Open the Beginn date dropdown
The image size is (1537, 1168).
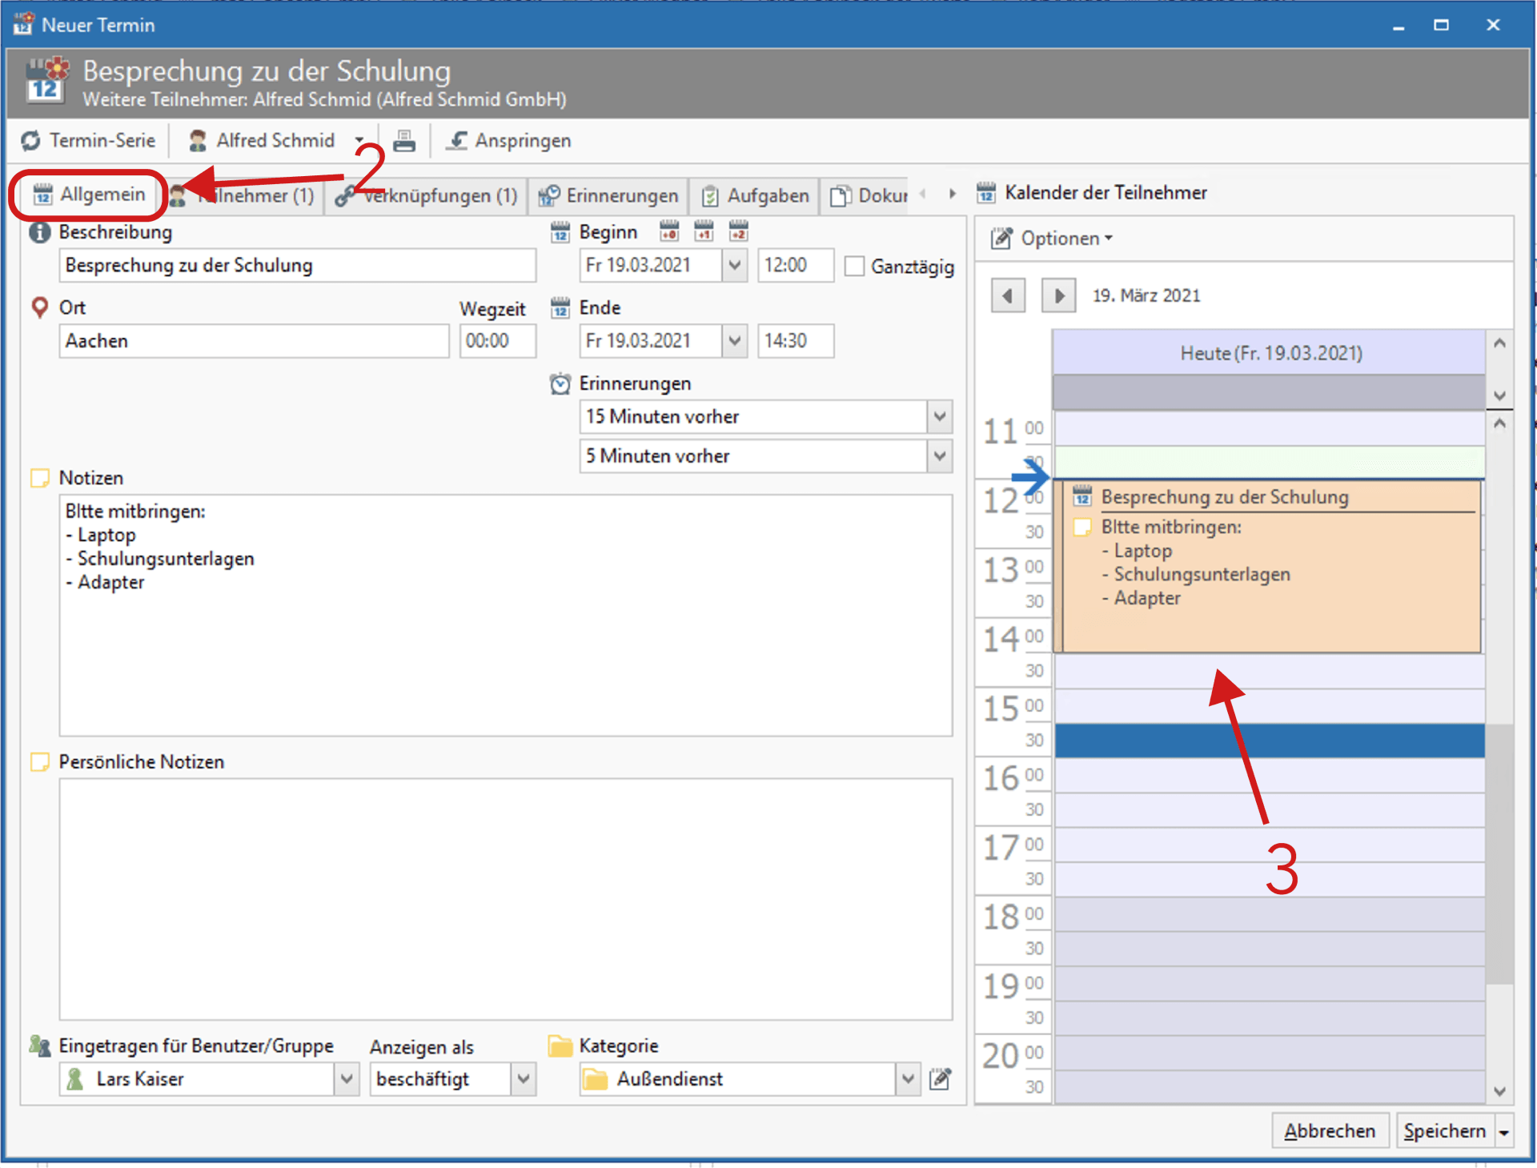tap(734, 266)
